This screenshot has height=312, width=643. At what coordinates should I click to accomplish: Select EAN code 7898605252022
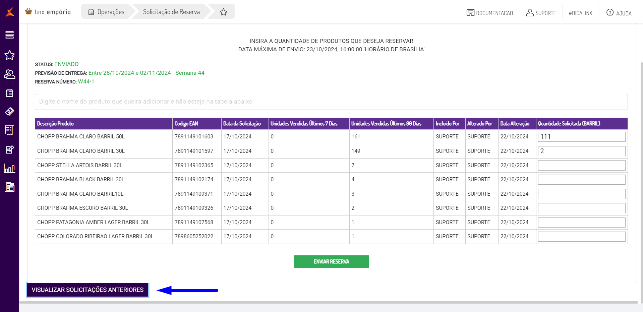pyautogui.click(x=194, y=237)
